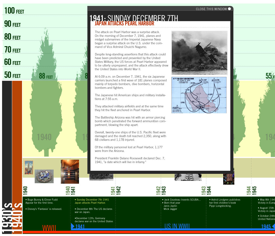Open the Jack Cousteau Invents SCUBA entry
275x236 pixels.
pyautogui.click(x=182, y=200)
